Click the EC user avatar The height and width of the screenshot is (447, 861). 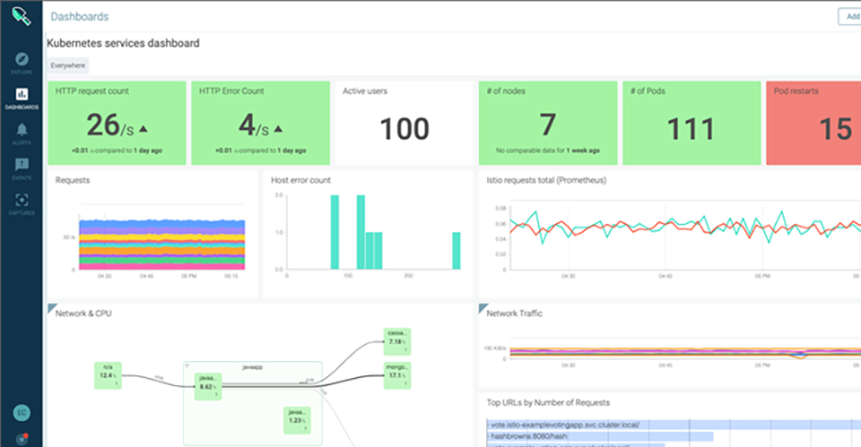[x=22, y=413]
